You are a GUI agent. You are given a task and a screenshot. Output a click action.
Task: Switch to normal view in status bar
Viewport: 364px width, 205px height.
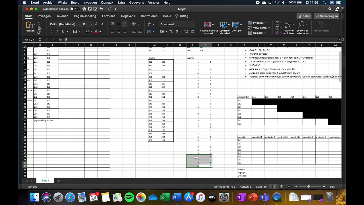[x=273, y=186]
